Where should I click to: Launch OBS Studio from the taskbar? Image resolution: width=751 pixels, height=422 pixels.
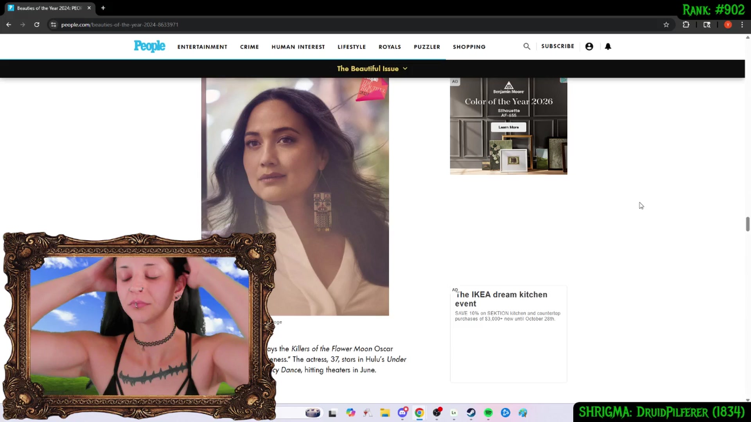click(x=437, y=413)
